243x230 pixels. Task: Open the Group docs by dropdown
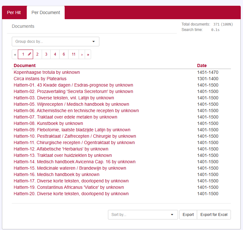[x=55, y=42]
